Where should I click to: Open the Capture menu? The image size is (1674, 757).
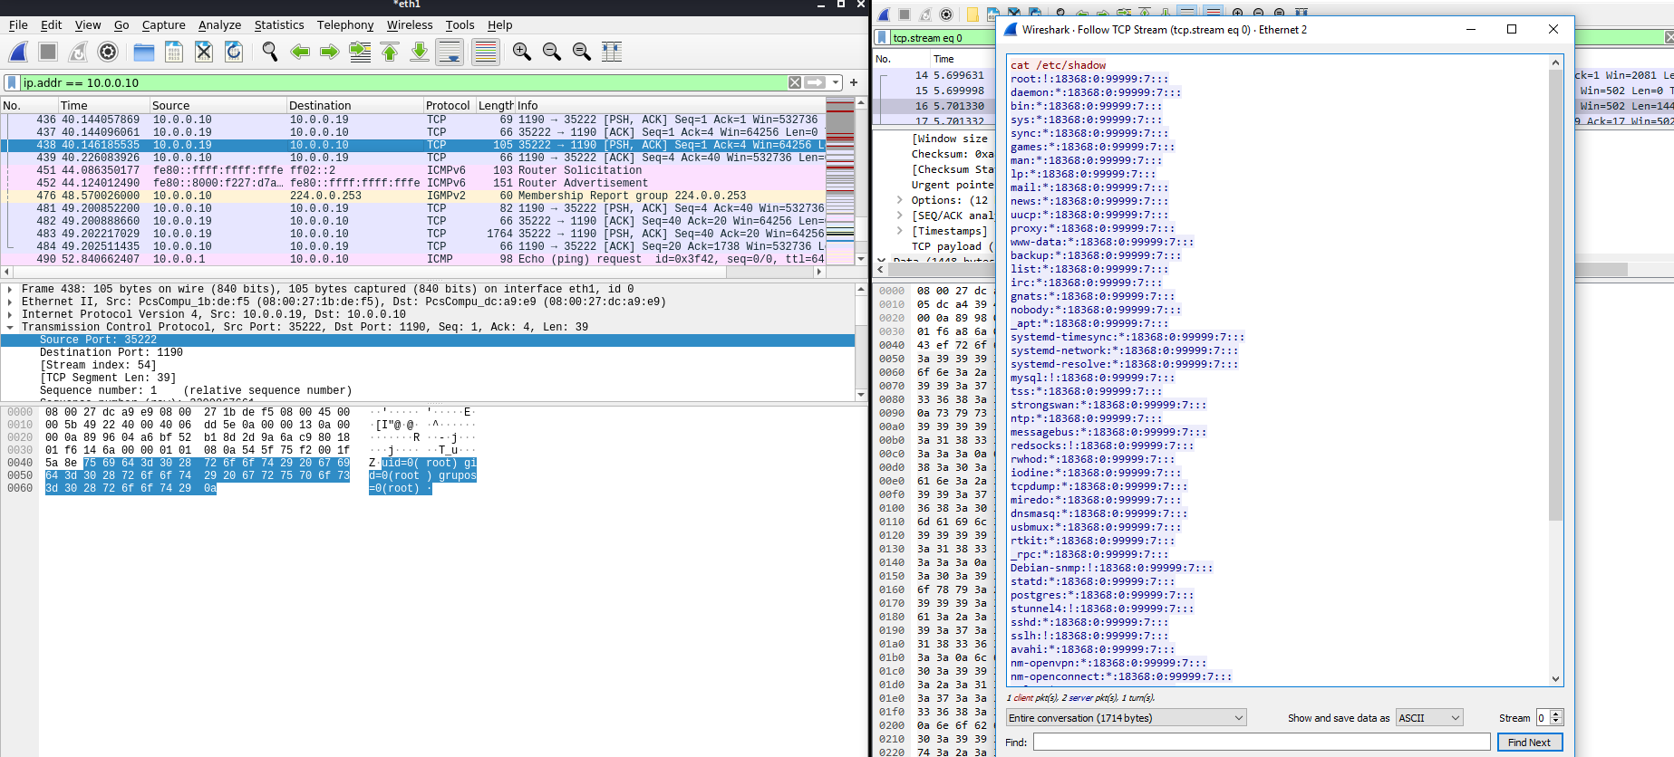coord(163,25)
